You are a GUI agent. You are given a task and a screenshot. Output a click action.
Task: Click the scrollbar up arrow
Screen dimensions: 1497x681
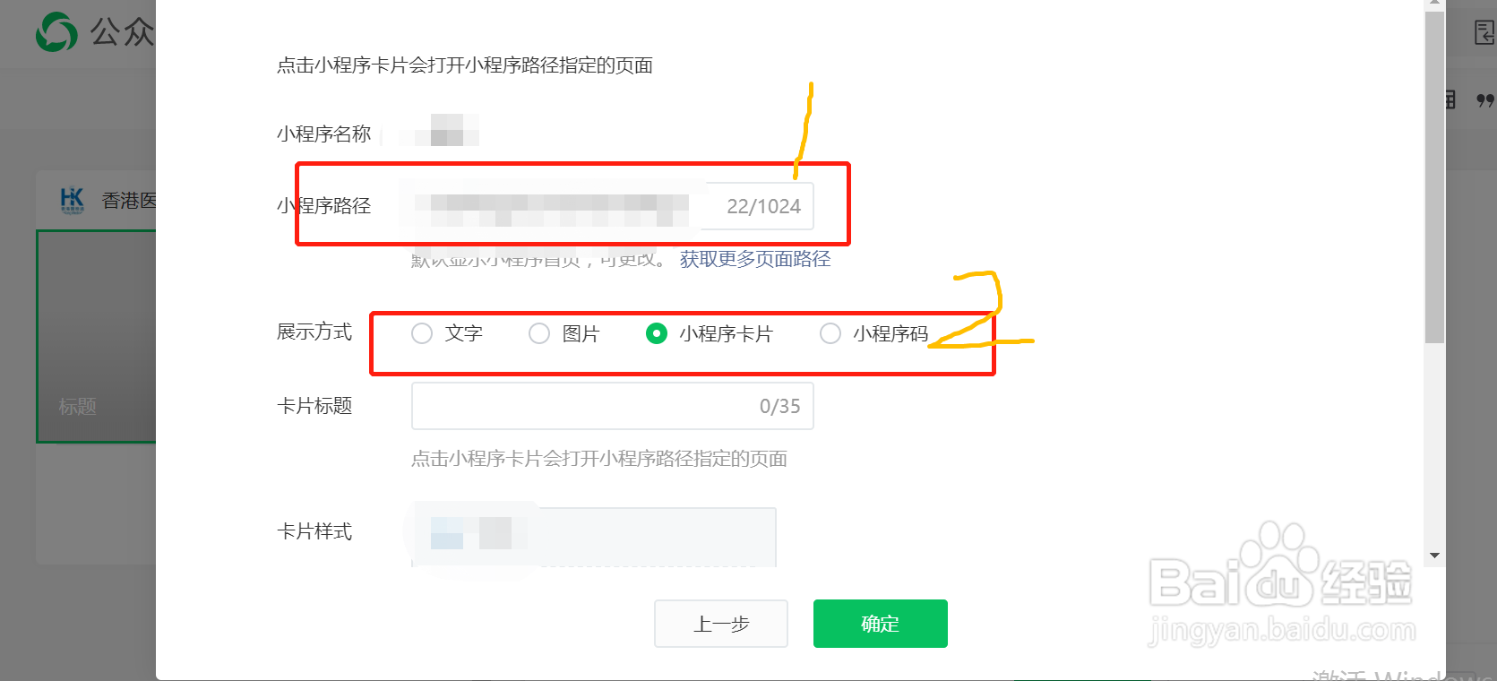(x=1434, y=4)
